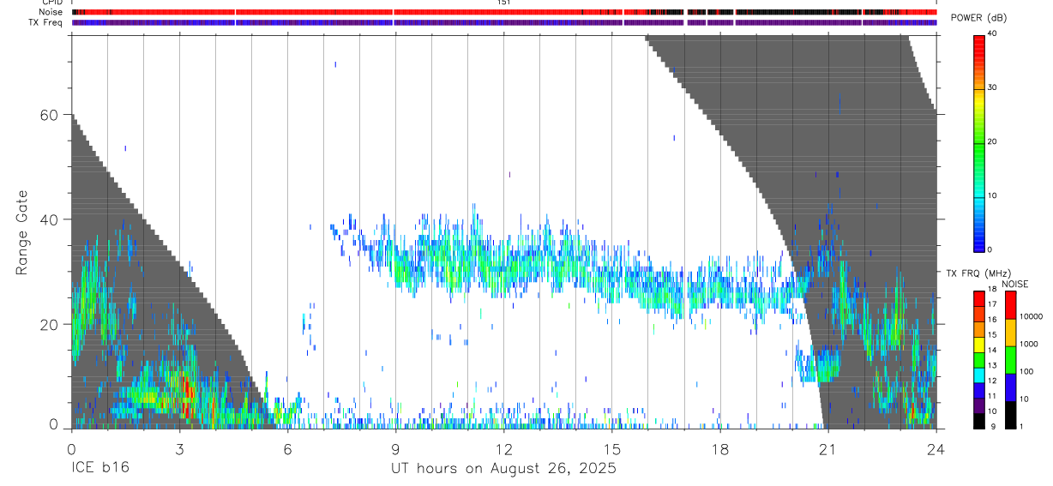Click the TX FRQ (MHz) legend title
Image resolution: width=1053 pixels, height=486 pixels.
coord(977,273)
